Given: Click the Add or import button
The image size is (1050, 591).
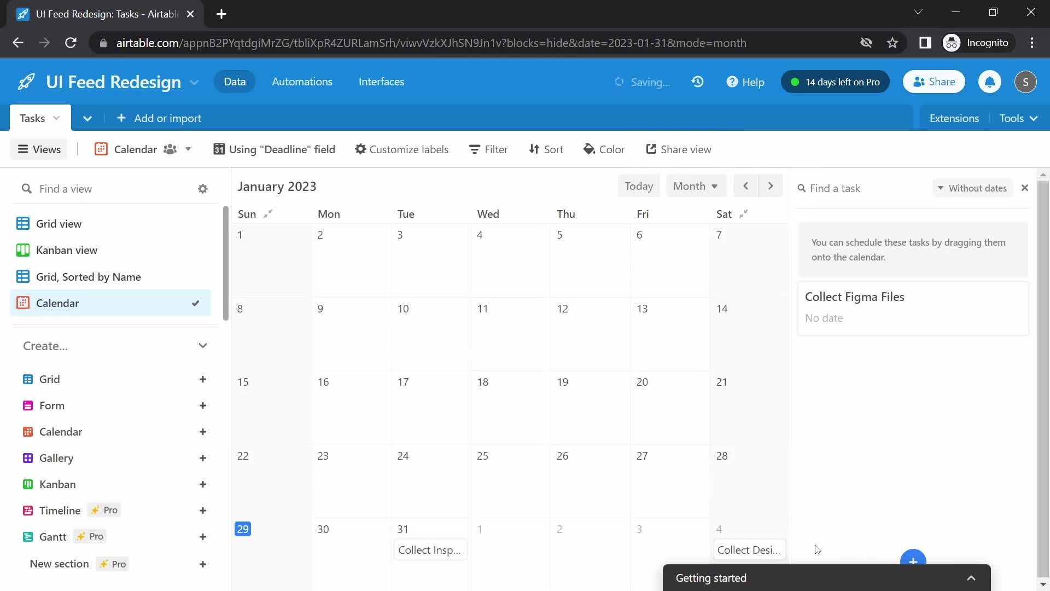Looking at the screenshot, I should pos(159,118).
